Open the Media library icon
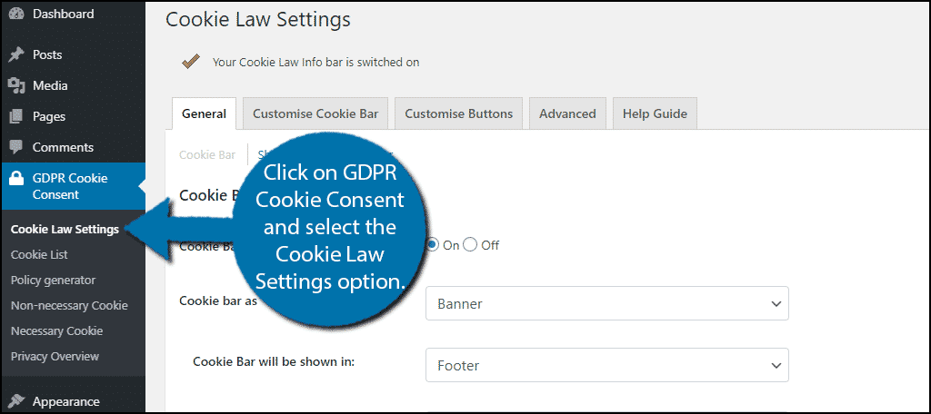 (16, 85)
